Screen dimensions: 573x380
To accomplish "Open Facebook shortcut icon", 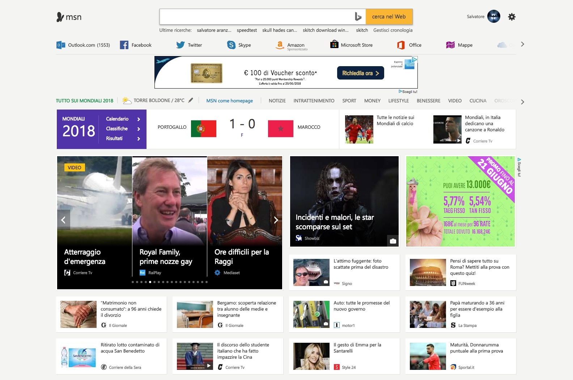I will coord(124,45).
